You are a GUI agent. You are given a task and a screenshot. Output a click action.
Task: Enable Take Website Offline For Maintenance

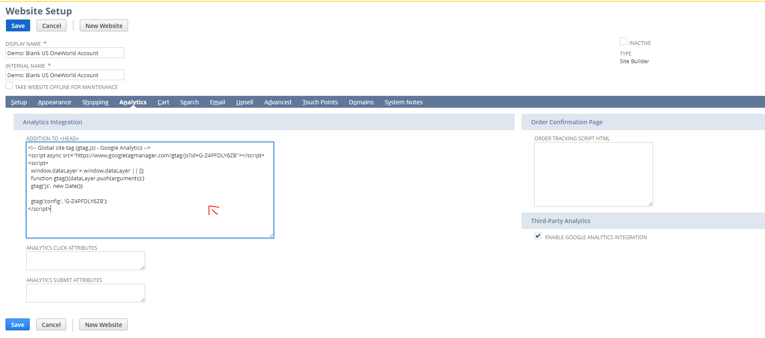[x=9, y=86]
